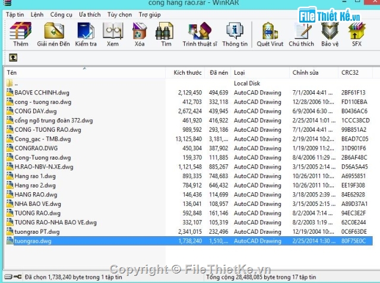This screenshot has height=283, width=380.
Task: Click status text Tổng cộng 28,488,085 byte
Action: pos(261,276)
